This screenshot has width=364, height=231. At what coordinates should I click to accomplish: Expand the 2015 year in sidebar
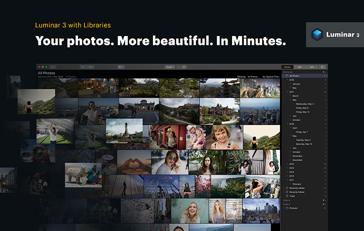(x=287, y=164)
